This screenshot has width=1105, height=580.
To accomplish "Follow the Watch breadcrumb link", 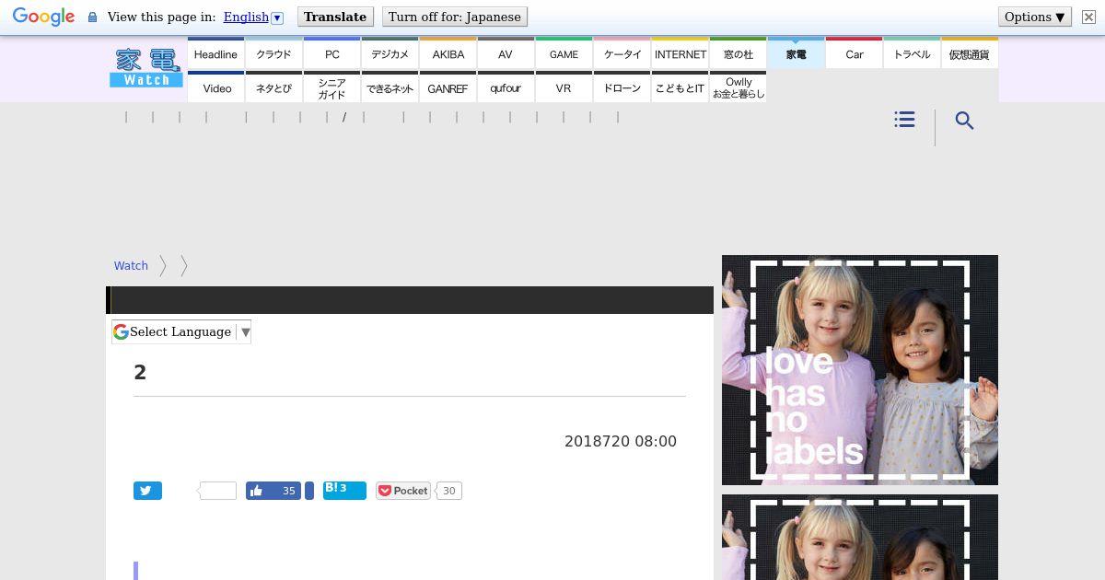I will pyautogui.click(x=131, y=265).
